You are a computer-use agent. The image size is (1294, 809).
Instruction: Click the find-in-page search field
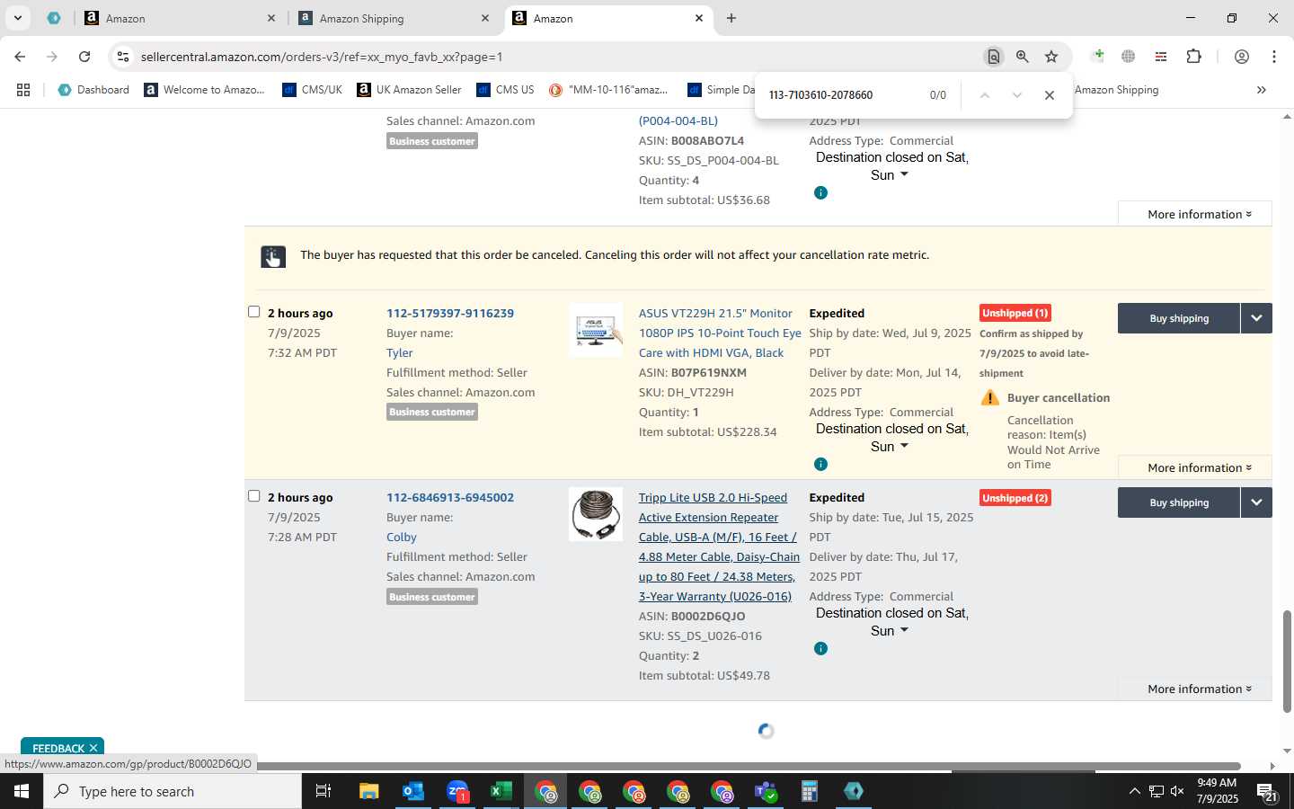tap(840, 95)
